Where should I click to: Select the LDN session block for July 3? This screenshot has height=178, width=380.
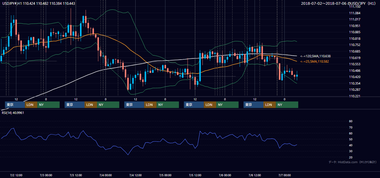pos(91,105)
